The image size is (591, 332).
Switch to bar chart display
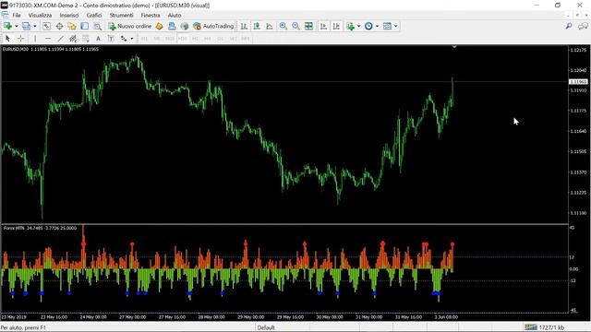click(x=244, y=26)
